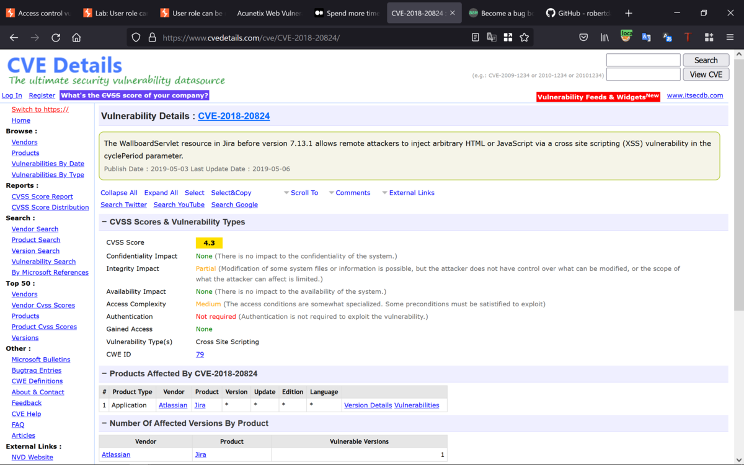Click the View CVE input field
This screenshot has width=744, height=465.
pos(643,74)
